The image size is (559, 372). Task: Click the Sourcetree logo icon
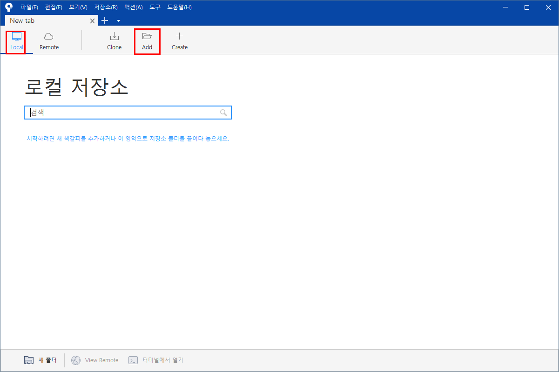[x=9, y=7]
